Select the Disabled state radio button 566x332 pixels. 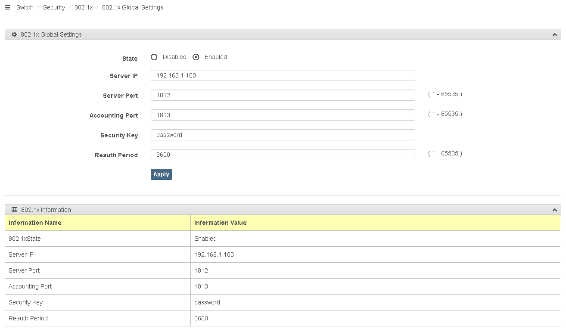pyautogui.click(x=154, y=57)
